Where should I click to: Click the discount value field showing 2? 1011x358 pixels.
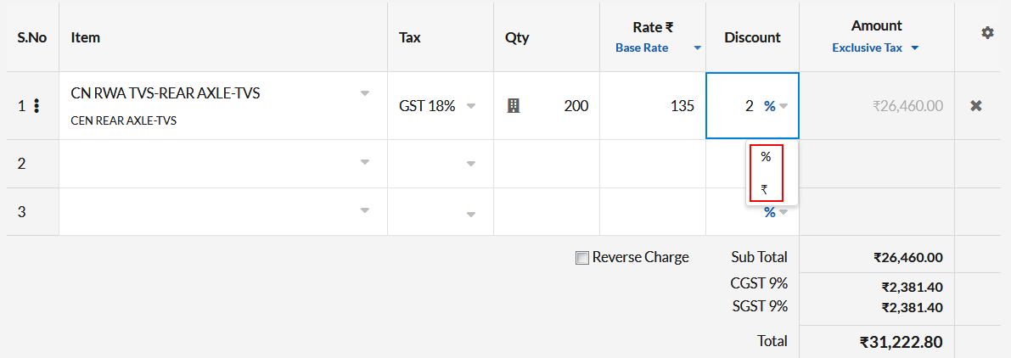point(733,105)
